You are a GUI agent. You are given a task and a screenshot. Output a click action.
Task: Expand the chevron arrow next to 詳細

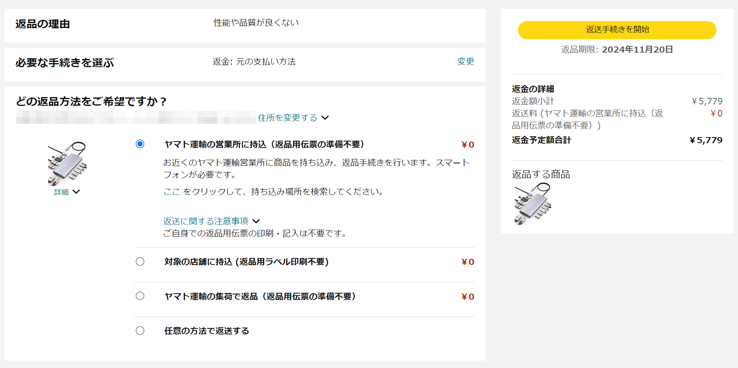tap(77, 192)
